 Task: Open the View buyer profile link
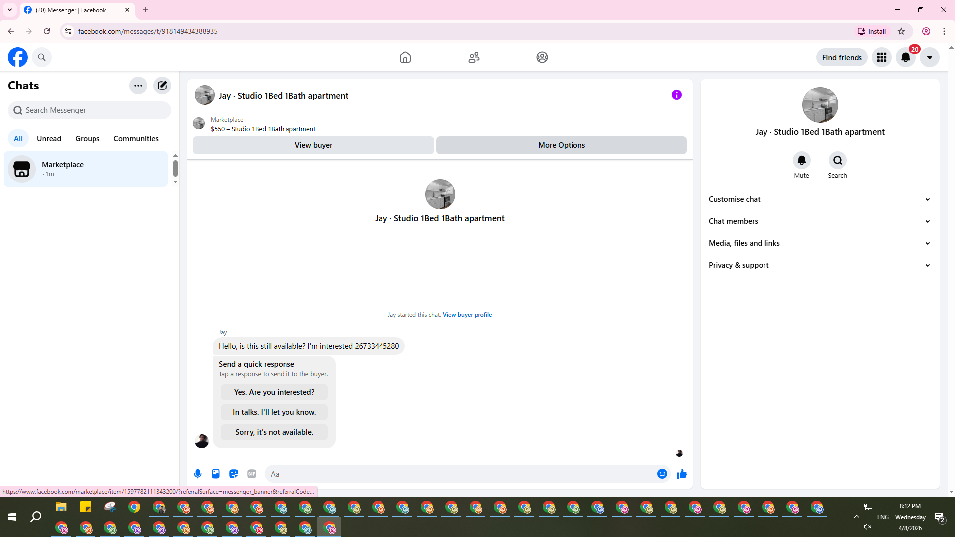pos(467,315)
